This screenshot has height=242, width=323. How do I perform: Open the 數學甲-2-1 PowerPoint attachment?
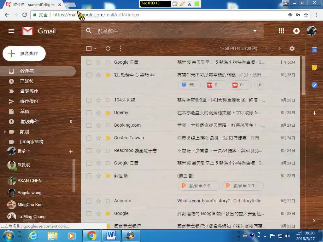(243, 186)
